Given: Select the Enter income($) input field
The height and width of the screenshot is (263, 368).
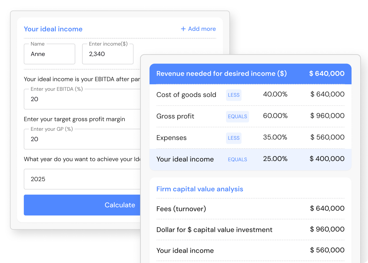Looking at the screenshot, I should click(x=108, y=54).
